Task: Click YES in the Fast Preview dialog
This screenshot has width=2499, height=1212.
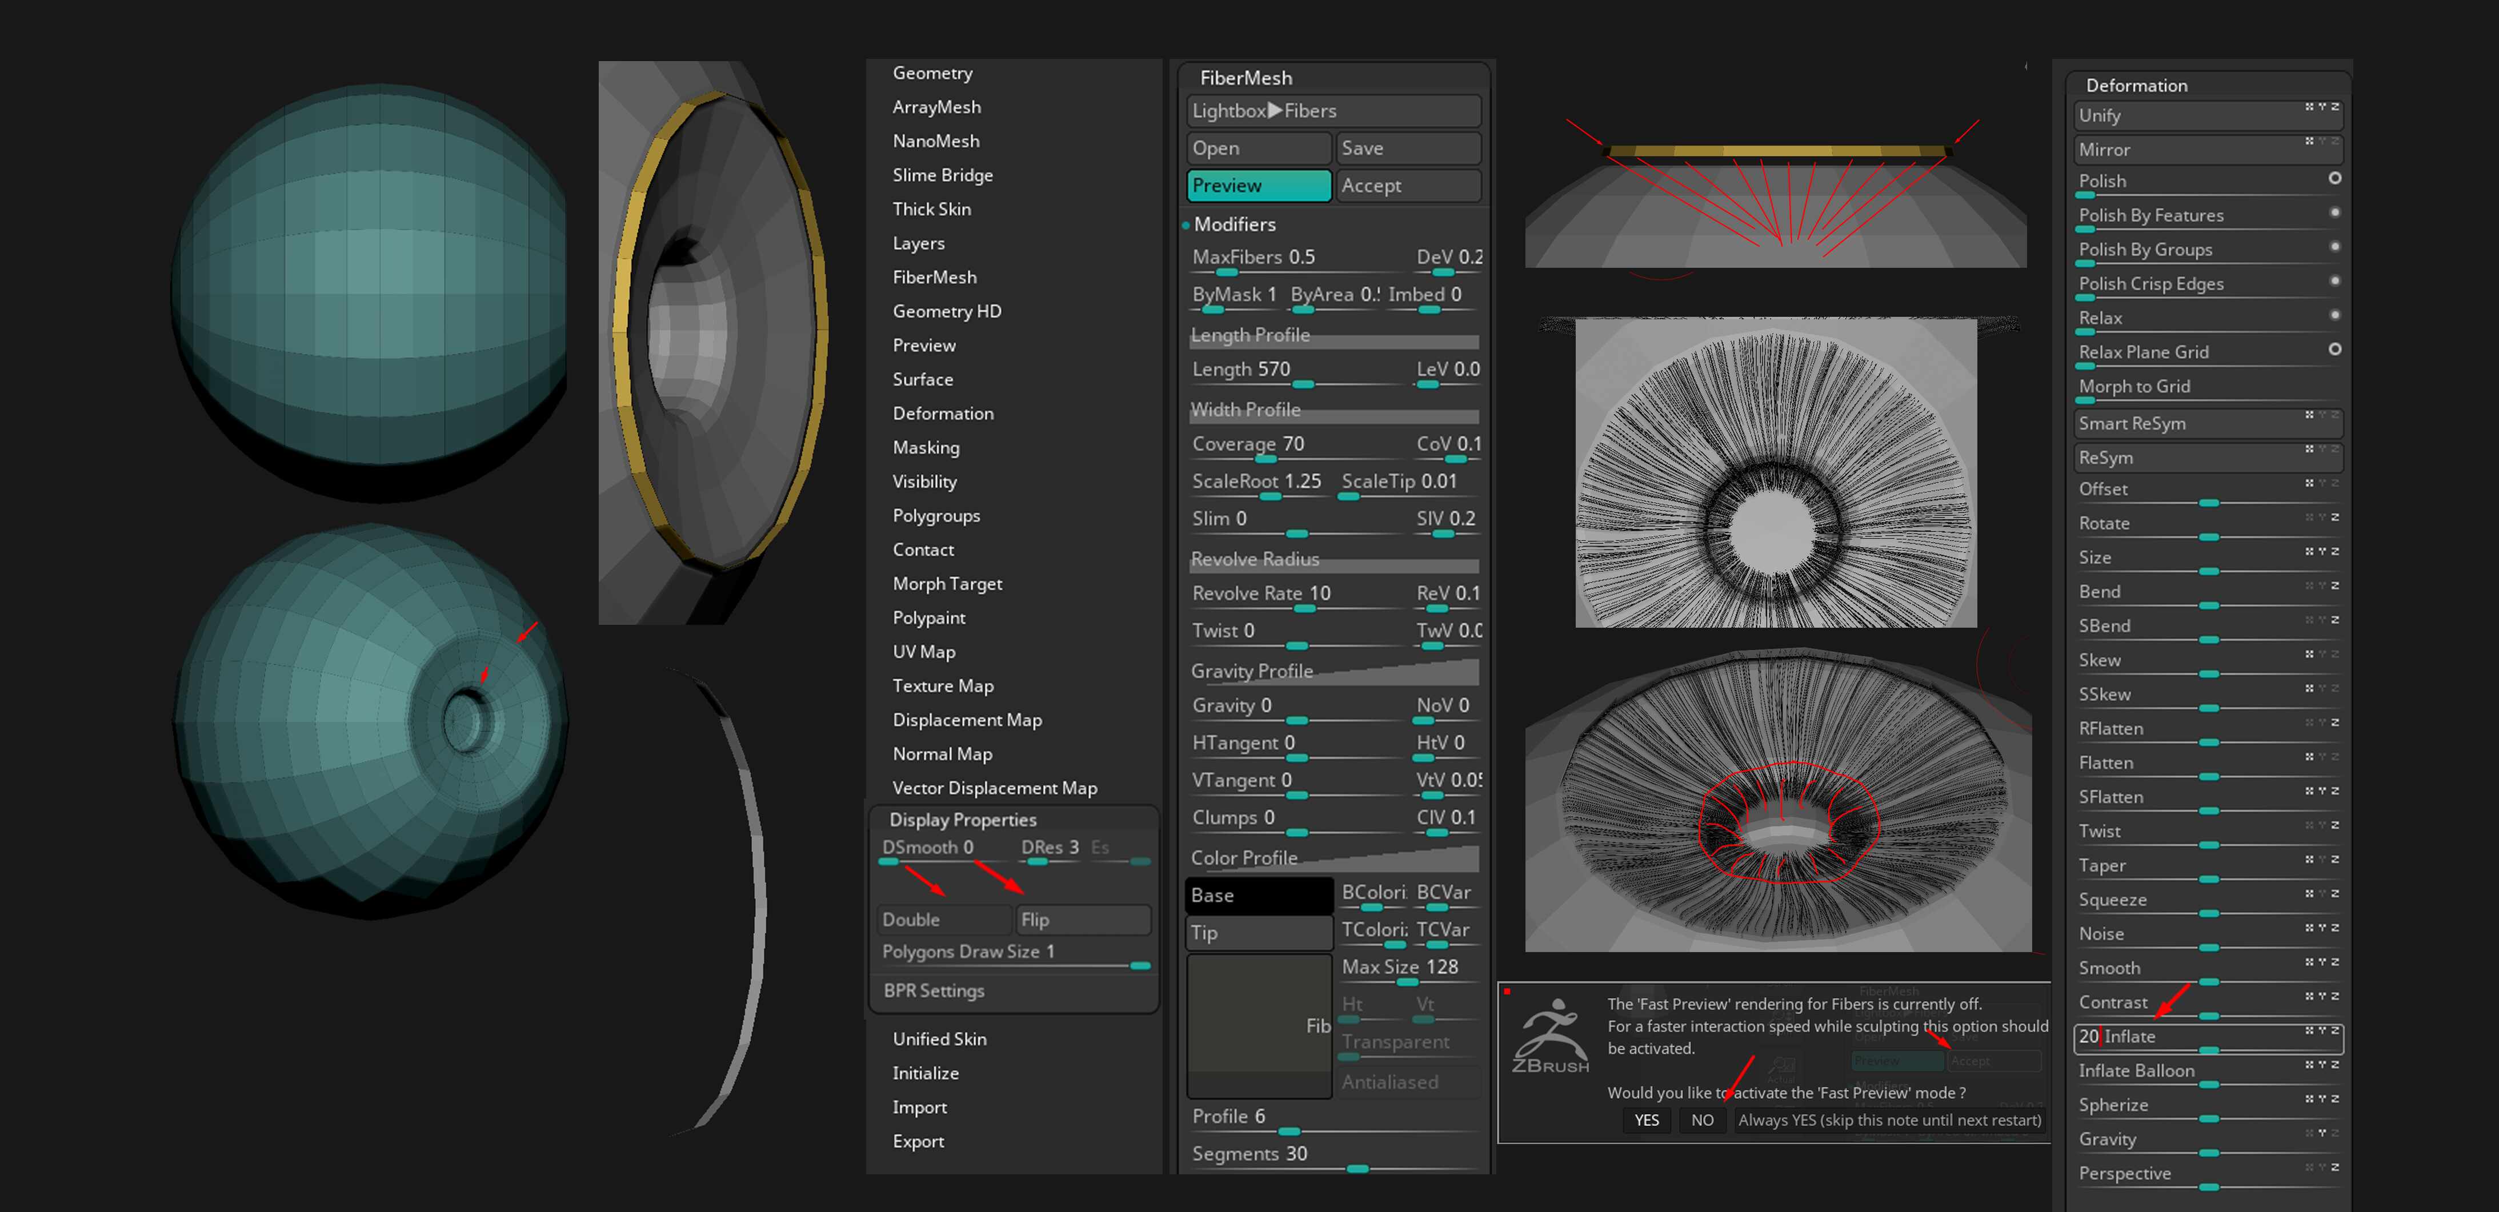Action: coord(1646,1120)
